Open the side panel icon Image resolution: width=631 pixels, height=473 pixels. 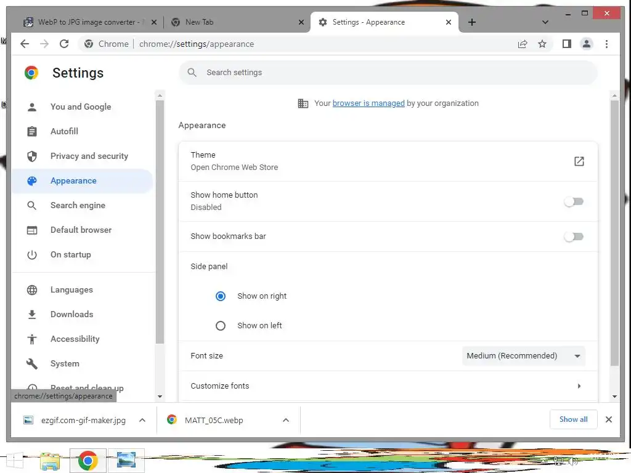[567, 44]
